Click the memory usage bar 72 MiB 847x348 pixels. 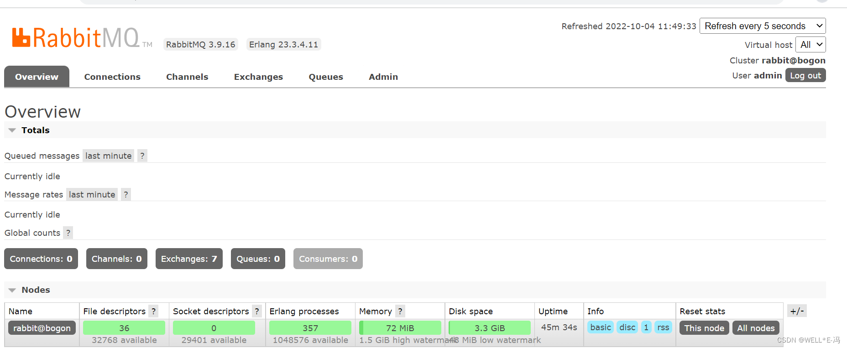[400, 328]
